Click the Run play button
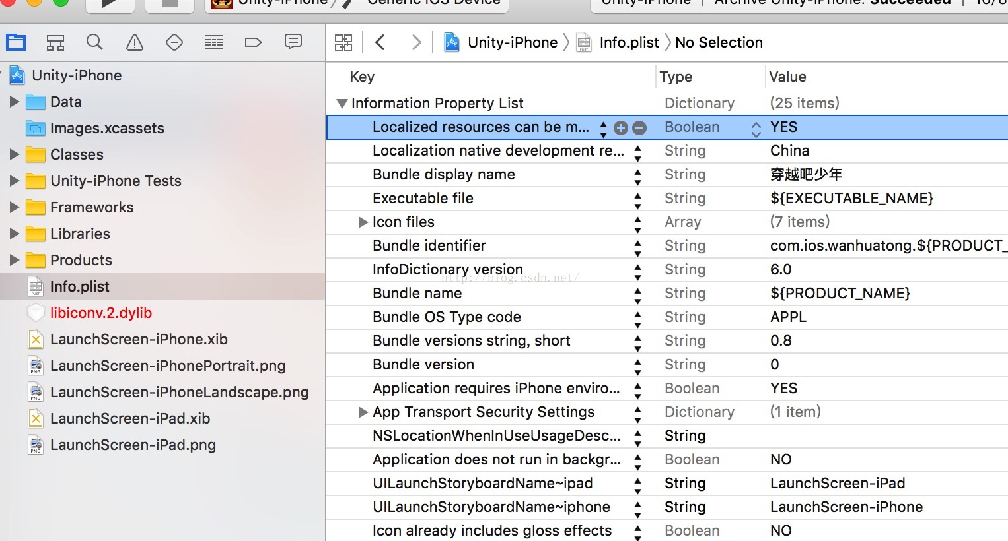The height and width of the screenshot is (541, 1008). point(110,4)
